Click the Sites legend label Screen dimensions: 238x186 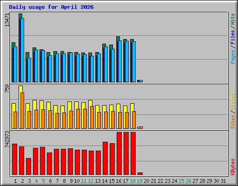click(x=233, y=122)
